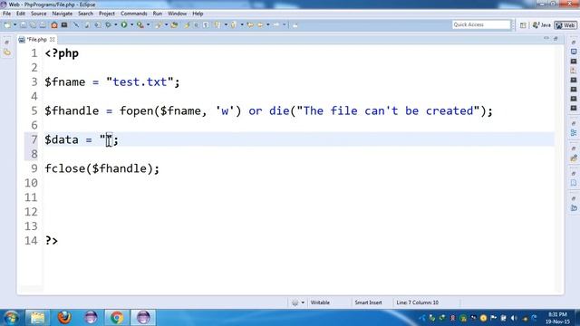580x326 pixels.
Task: Open the Source menu
Action: pyautogui.click(x=38, y=14)
